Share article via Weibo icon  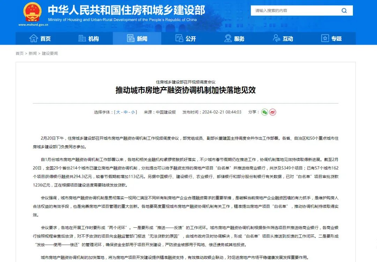pos(273,112)
